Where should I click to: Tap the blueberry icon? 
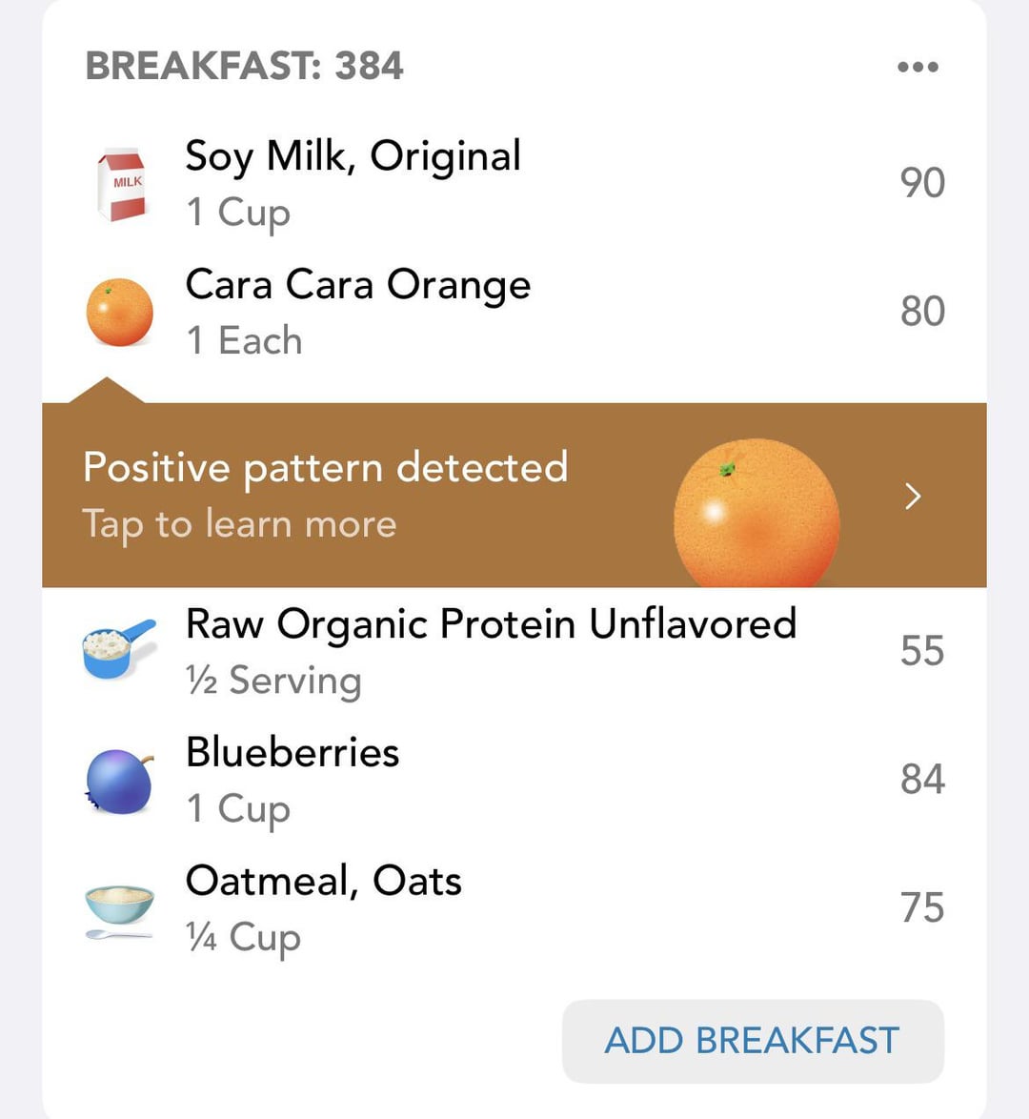click(x=119, y=781)
